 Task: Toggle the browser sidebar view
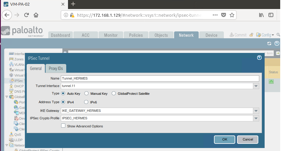(x=271, y=15)
